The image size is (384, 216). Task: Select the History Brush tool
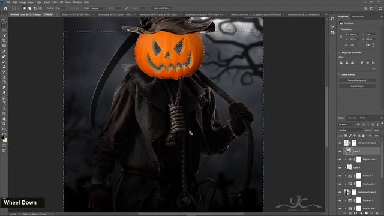click(x=4, y=72)
